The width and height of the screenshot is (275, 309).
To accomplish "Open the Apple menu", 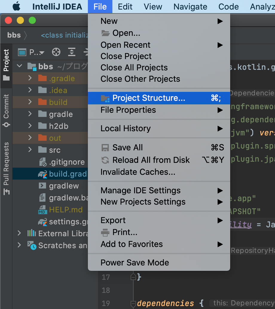I will (16, 6).
